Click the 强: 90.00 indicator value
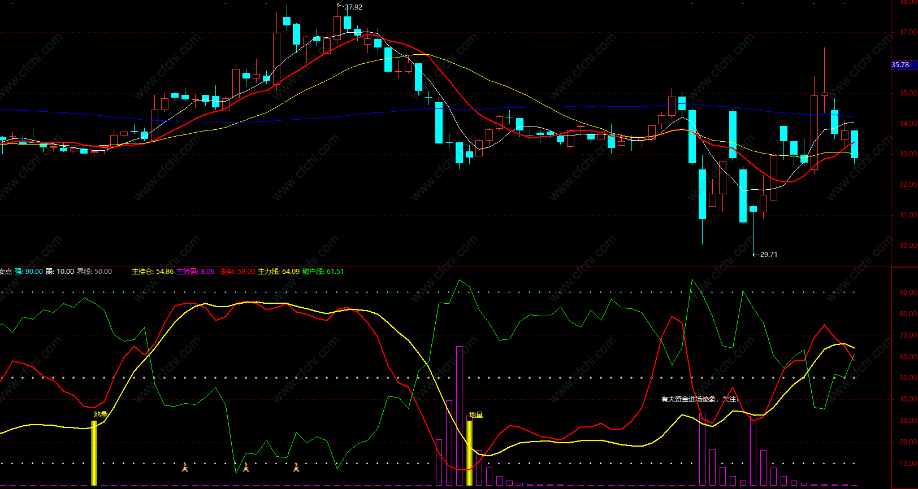The image size is (918, 489). [29, 272]
